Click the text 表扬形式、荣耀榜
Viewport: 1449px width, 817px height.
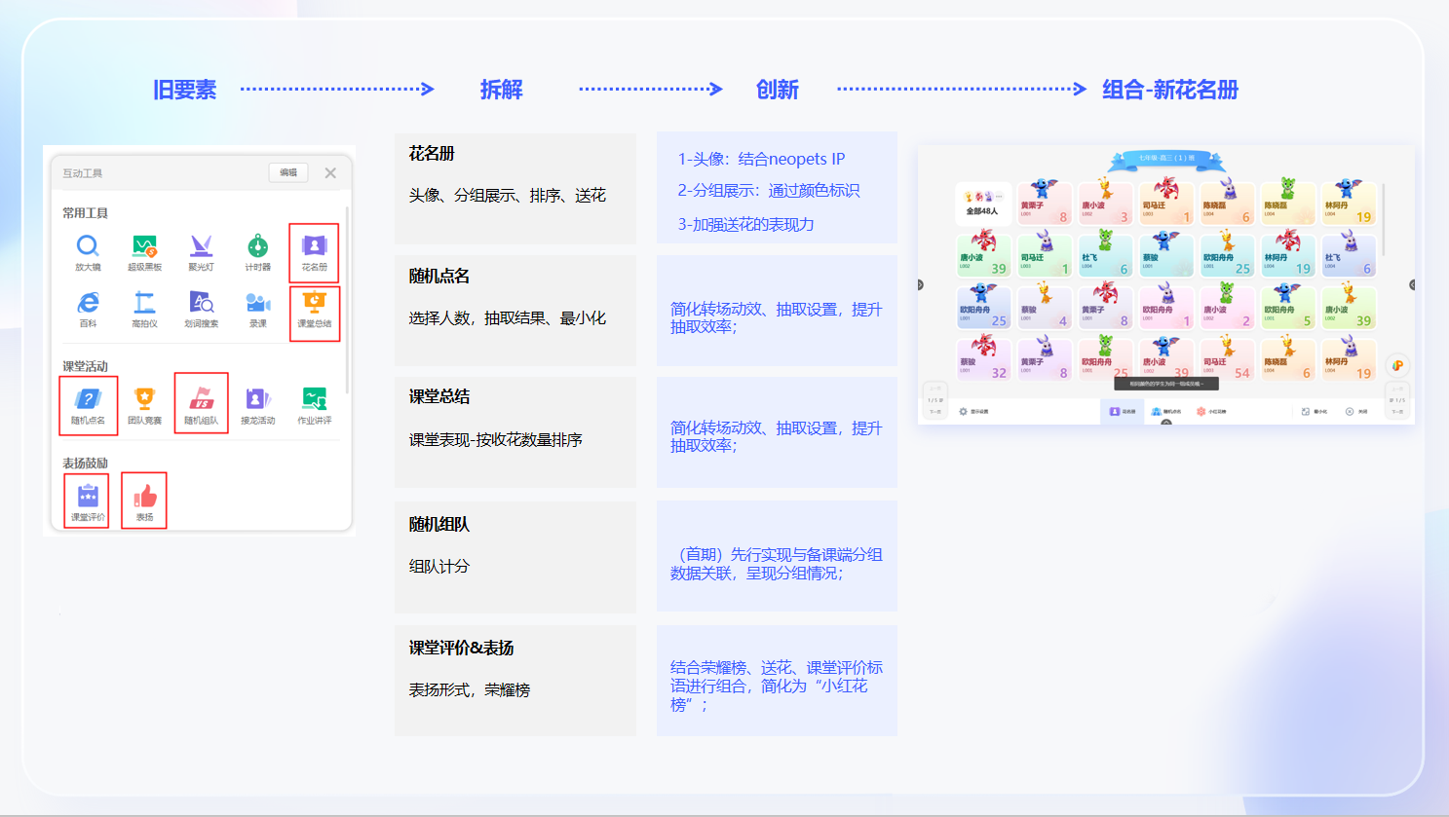pos(470,689)
